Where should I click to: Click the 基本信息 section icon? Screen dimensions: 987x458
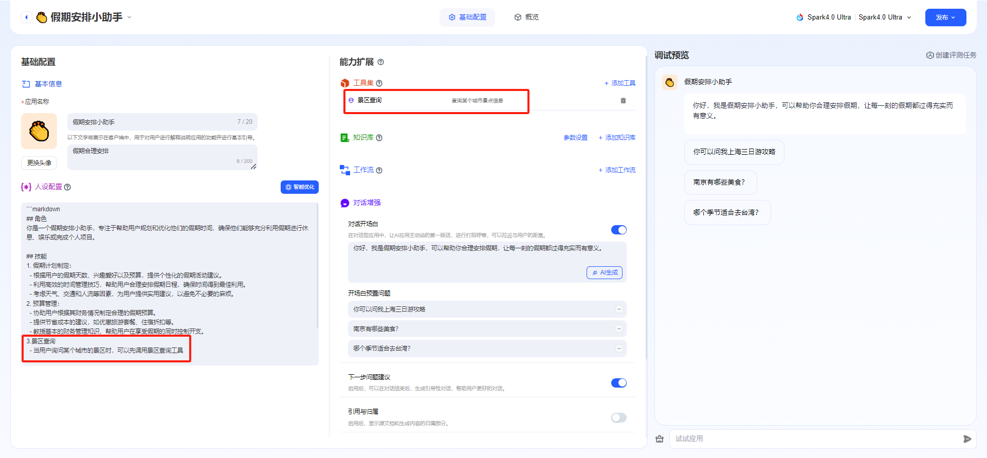(x=26, y=84)
